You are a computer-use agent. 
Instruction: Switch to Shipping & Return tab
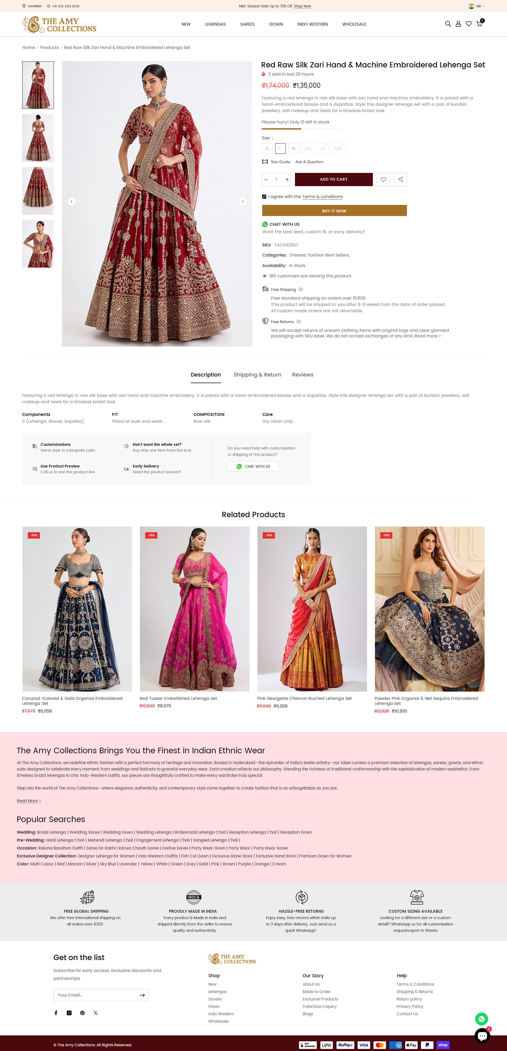[x=257, y=375]
